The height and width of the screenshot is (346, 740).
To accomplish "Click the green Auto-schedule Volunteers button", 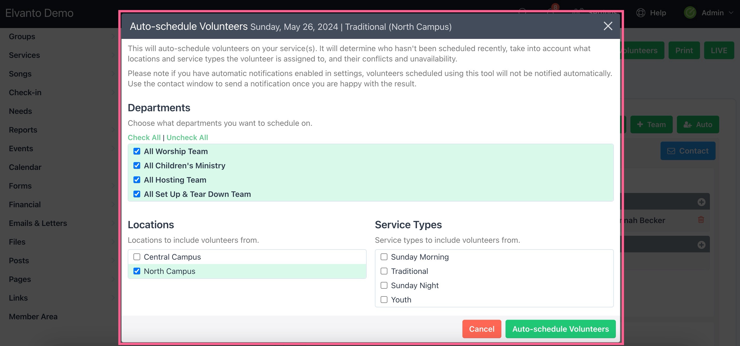I will (x=561, y=329).
